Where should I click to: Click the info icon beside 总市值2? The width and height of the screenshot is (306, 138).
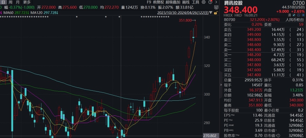pyautogui.click(x=279, y=135)
